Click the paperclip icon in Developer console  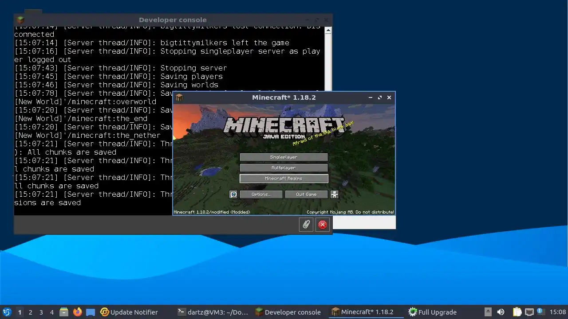[x=306, y=225]
